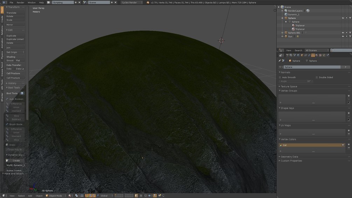352x198 pixels.
Task: Open the mesh data properties tab
Action: (x=313, y=55)
